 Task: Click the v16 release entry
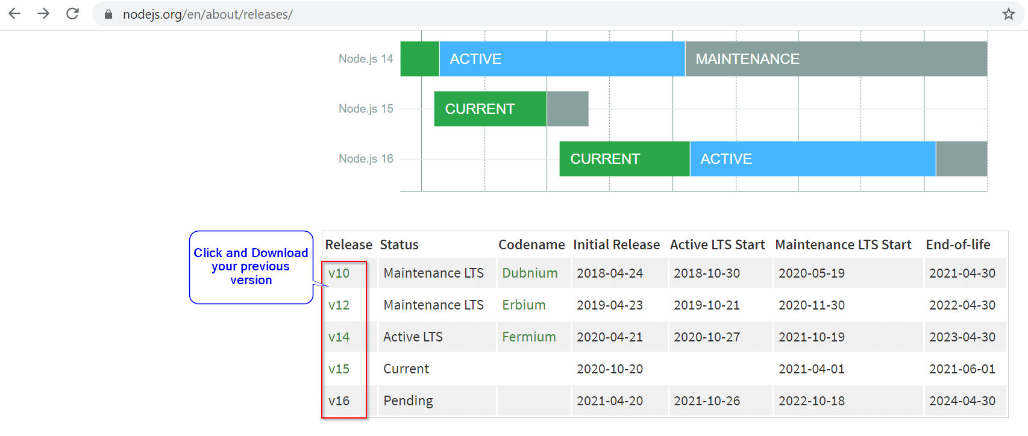339,401
